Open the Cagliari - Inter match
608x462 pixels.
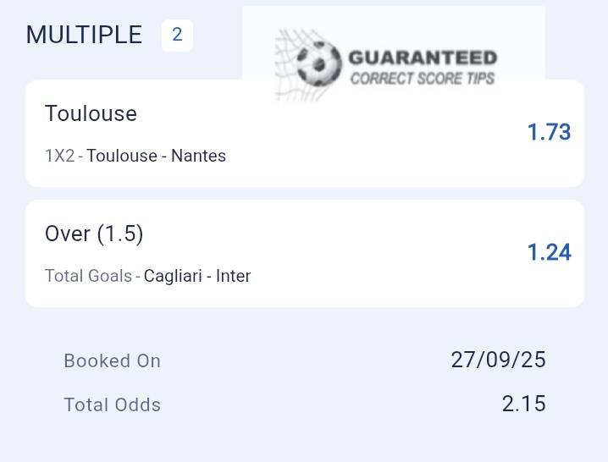(197, 276)
